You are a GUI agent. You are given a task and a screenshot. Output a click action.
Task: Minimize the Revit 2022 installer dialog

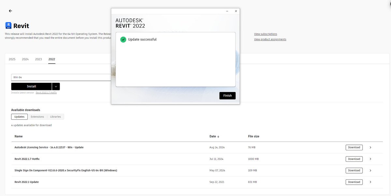(227, 11)
